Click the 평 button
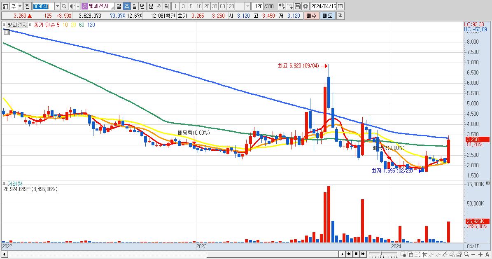The width and height of the screenshot is (492, 259). point(340,16)
